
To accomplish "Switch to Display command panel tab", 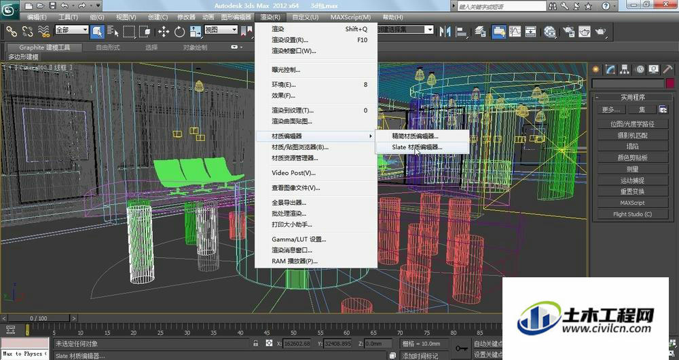I will (653, 69).
